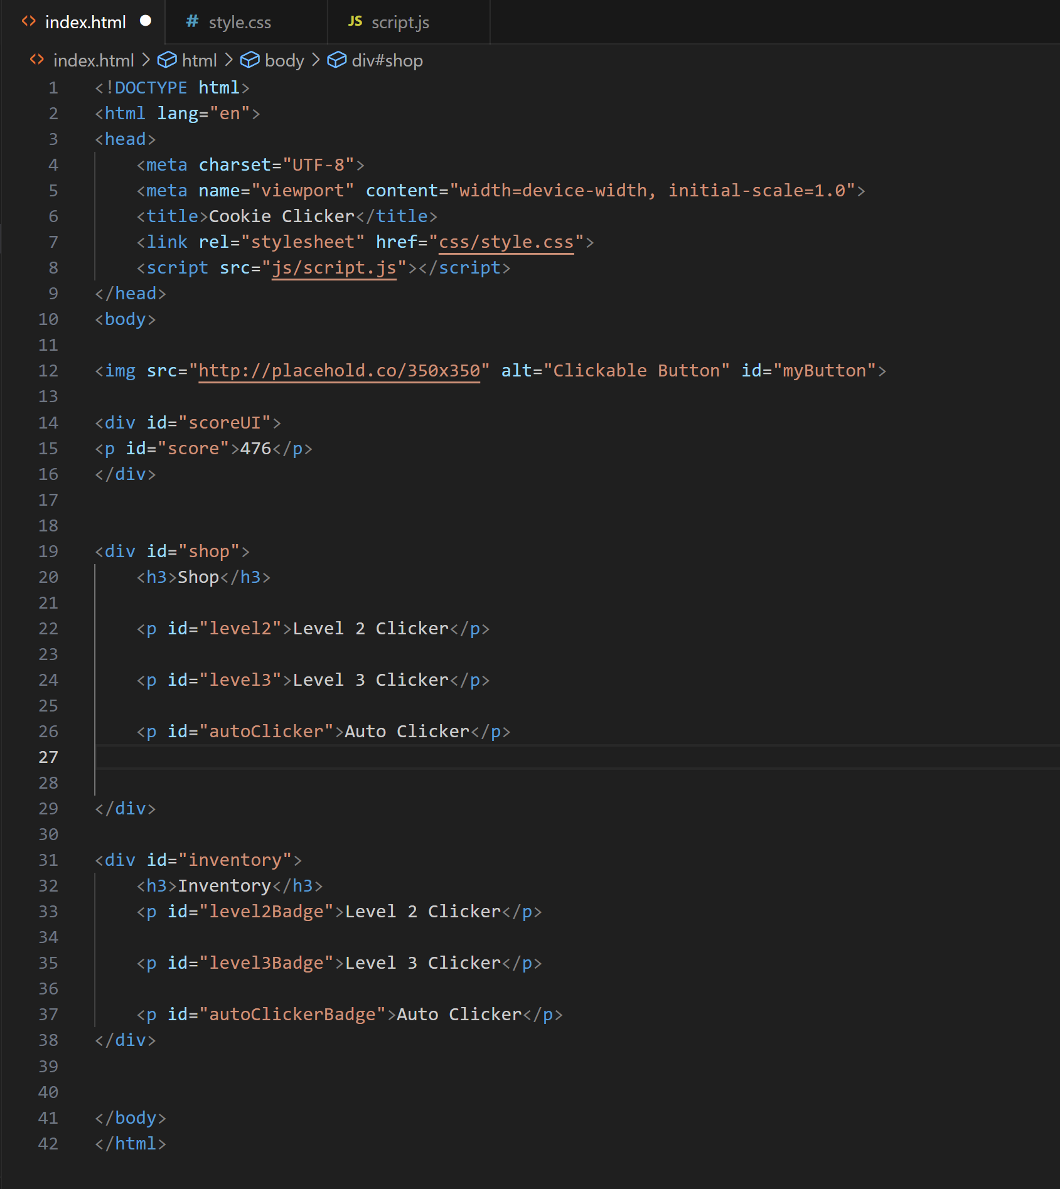
Task: Click the unsaved changes dot on index.html tab
Action: pyautogui.click(x=146, y=21)
